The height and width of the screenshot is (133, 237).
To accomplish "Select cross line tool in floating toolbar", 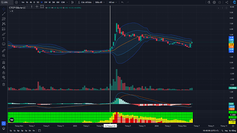I will pos(37,7).
